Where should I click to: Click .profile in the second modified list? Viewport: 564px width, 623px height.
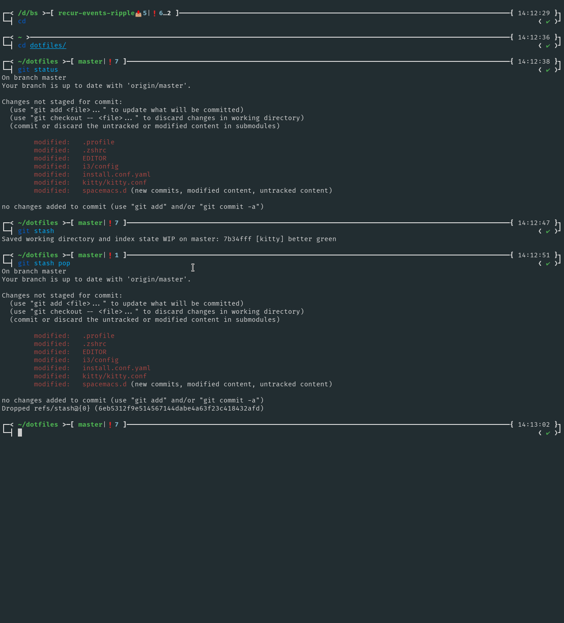[99, 336]
